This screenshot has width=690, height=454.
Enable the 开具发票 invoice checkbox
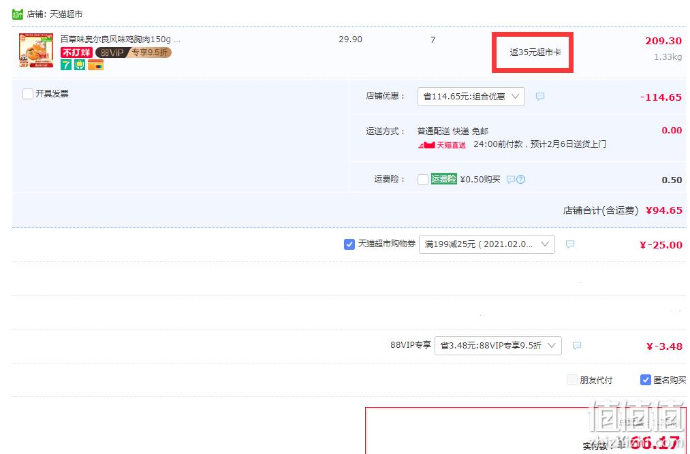[28, 94]
